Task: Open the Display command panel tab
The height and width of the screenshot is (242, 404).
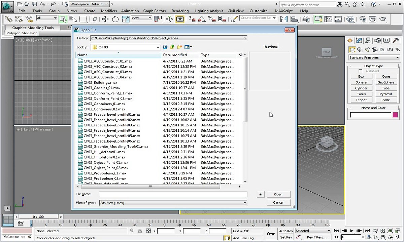Action: coord(386,41)
